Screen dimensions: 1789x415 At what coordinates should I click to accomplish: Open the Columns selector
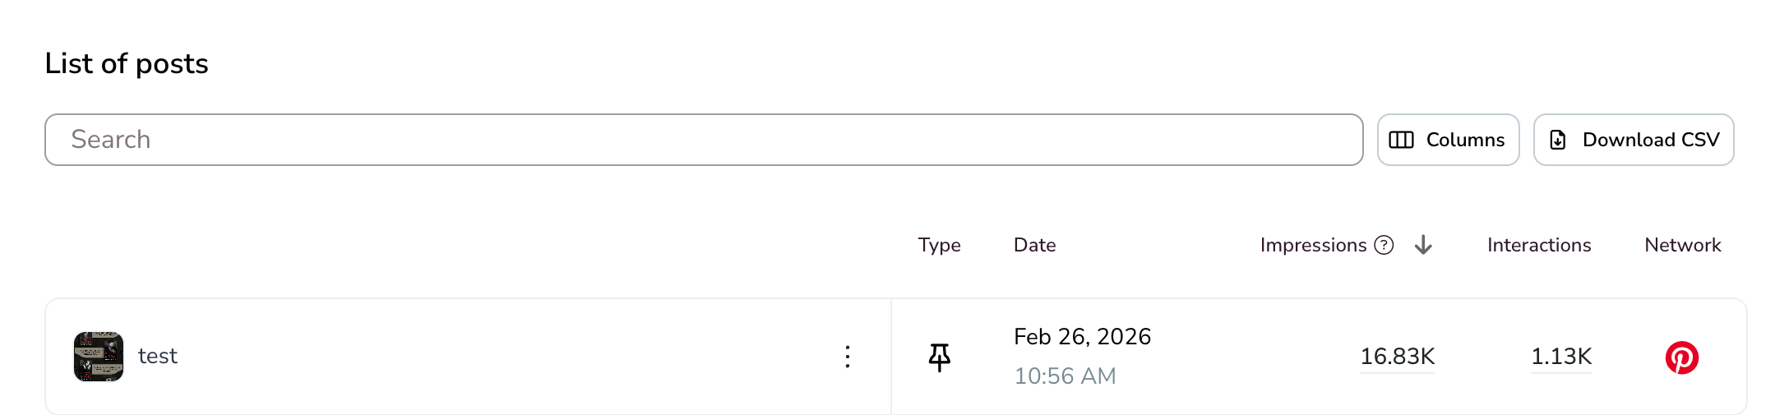click(1449, 140)
